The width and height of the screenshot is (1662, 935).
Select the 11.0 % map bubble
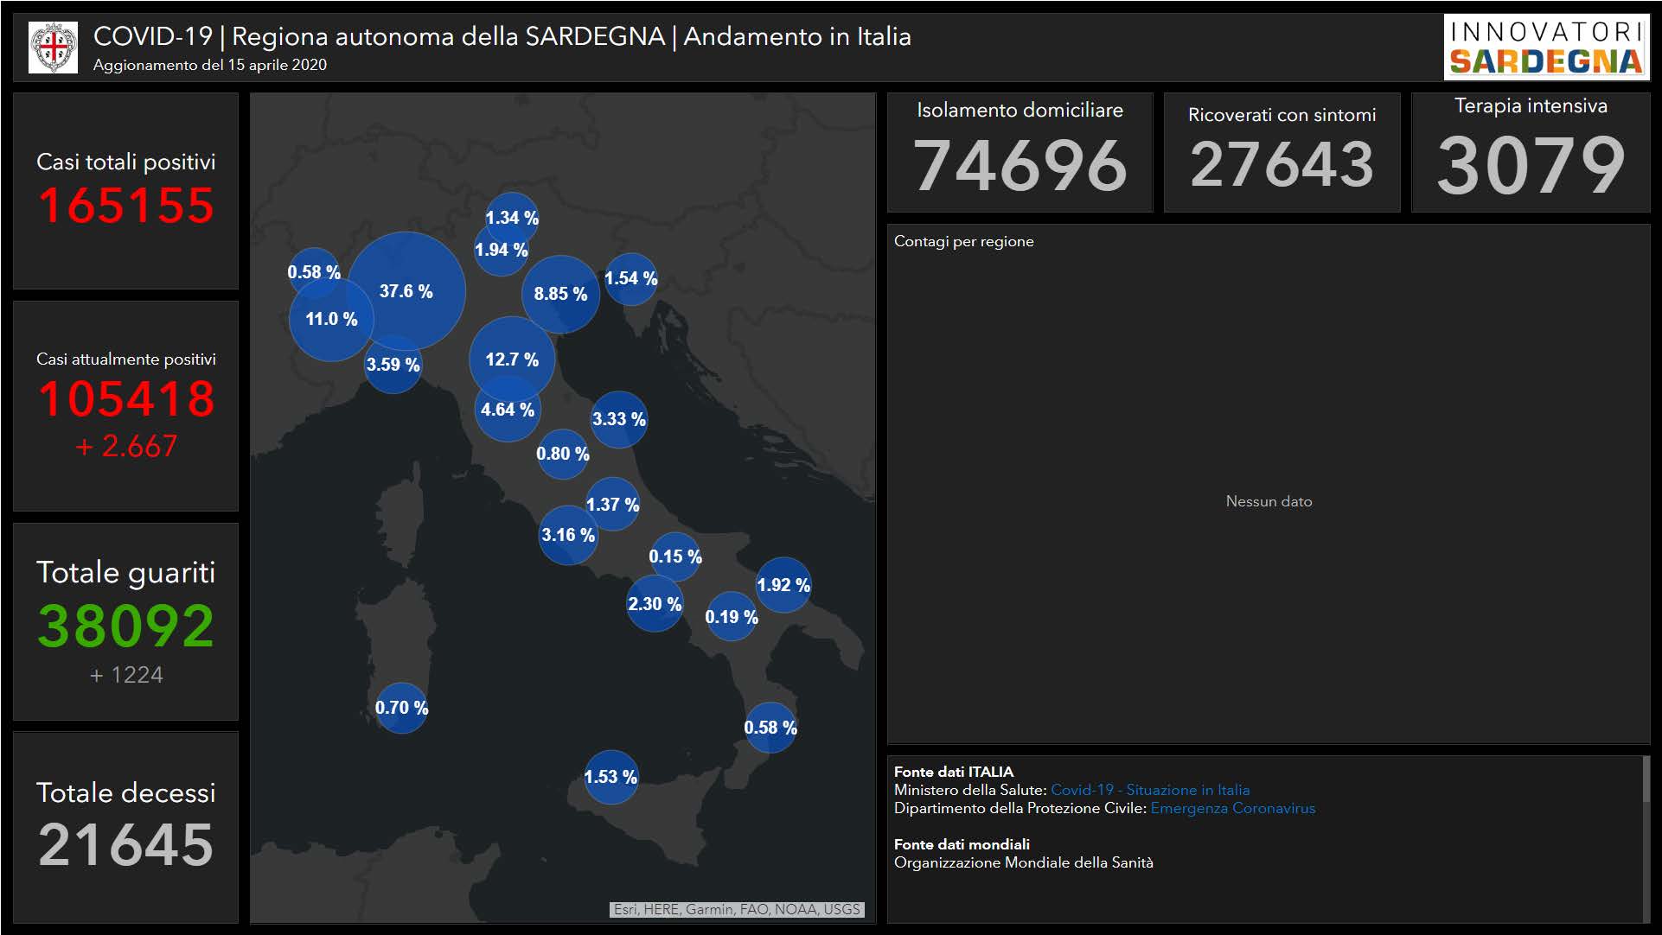pos(331,319)
